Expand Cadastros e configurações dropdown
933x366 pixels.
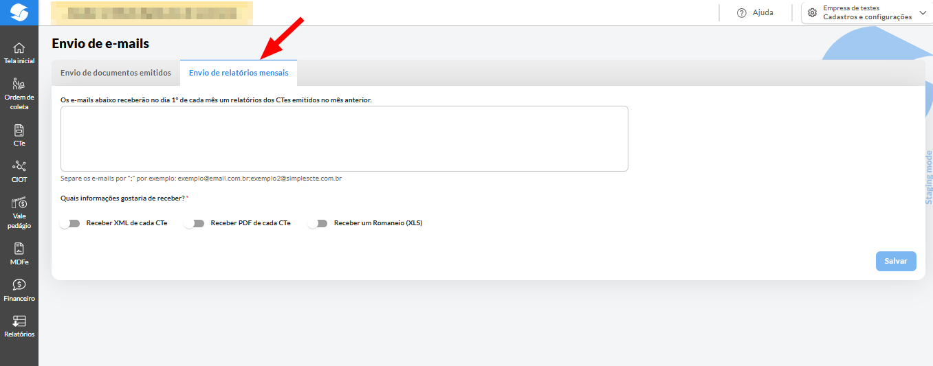tap(867, 17)
